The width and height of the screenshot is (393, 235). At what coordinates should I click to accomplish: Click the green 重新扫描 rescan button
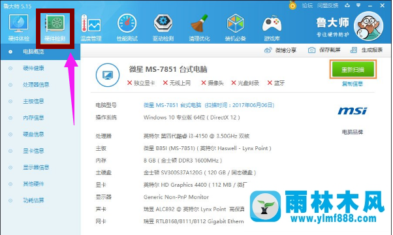[x=353, y=69]
